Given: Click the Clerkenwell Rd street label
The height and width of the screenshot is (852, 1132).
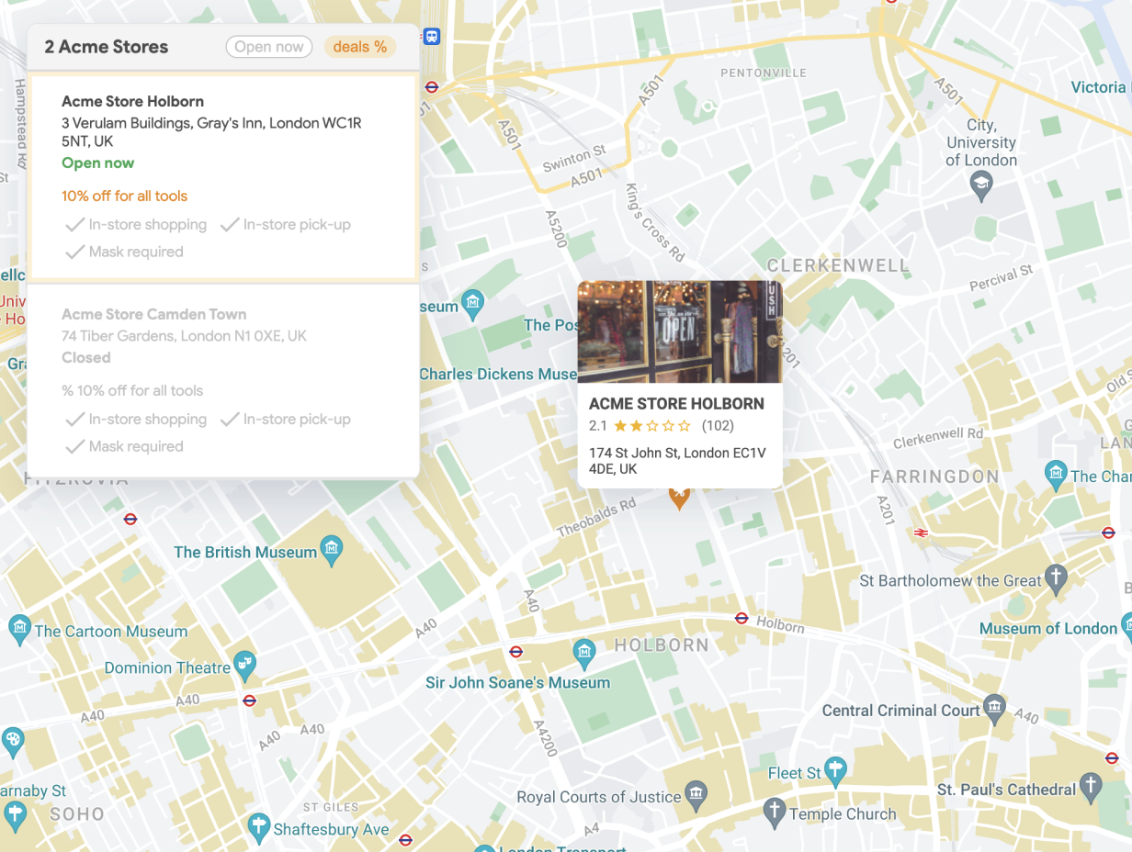Looking at the screenshot, I should pos(938,438).
